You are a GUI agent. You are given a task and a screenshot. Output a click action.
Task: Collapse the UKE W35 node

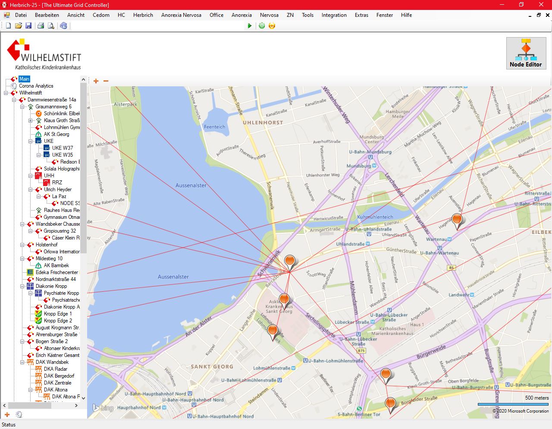click(x=38, y=155)
